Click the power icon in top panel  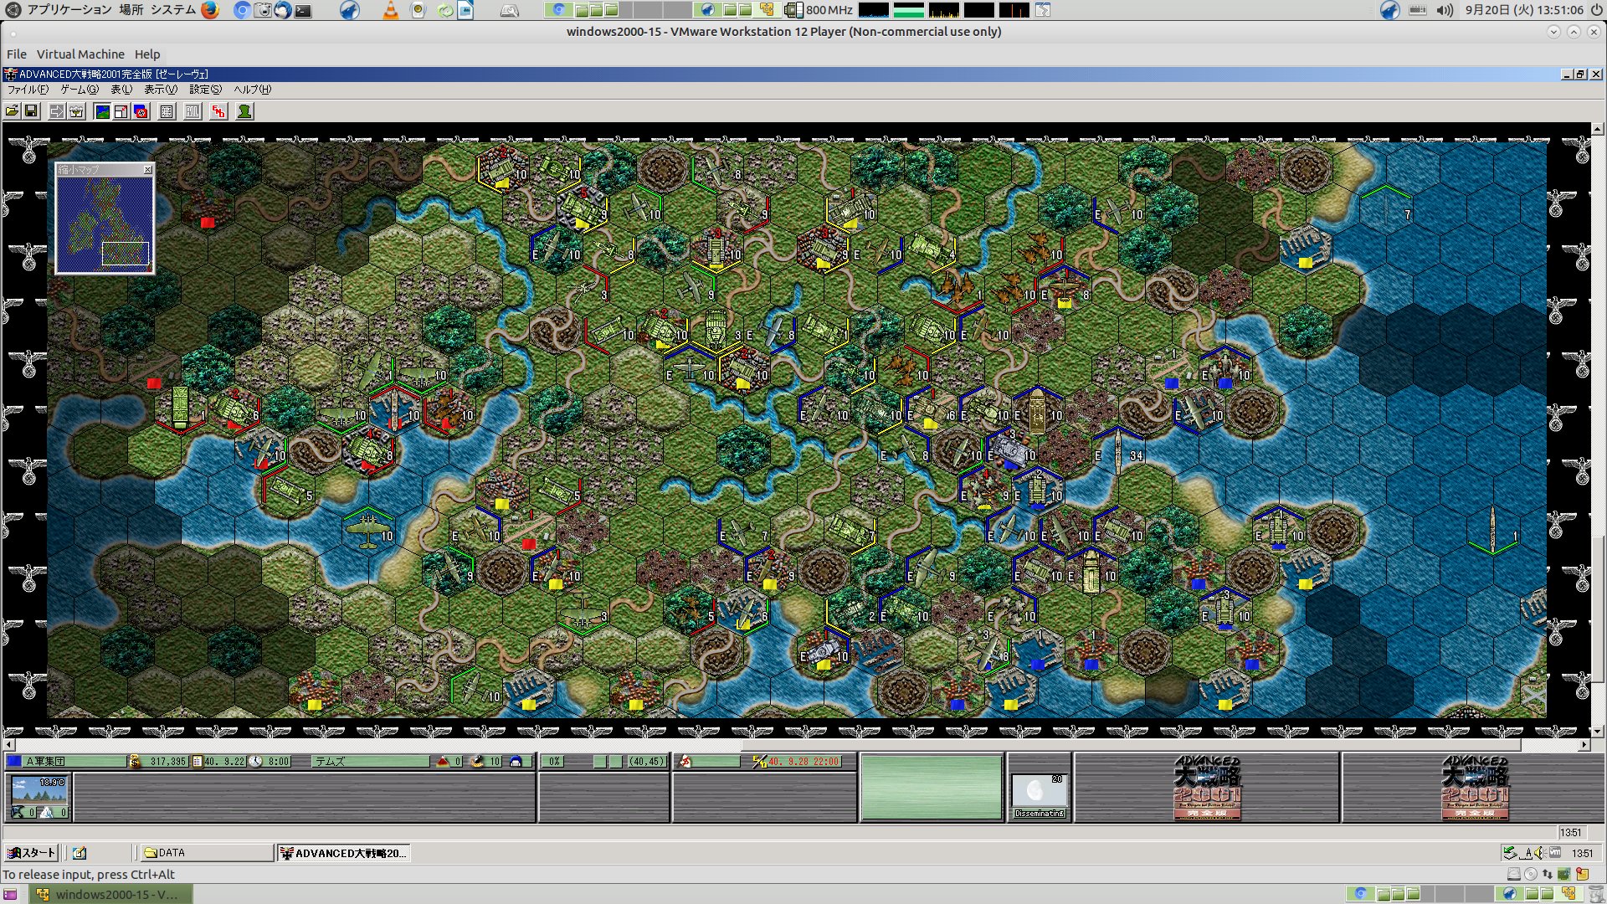1595,10
